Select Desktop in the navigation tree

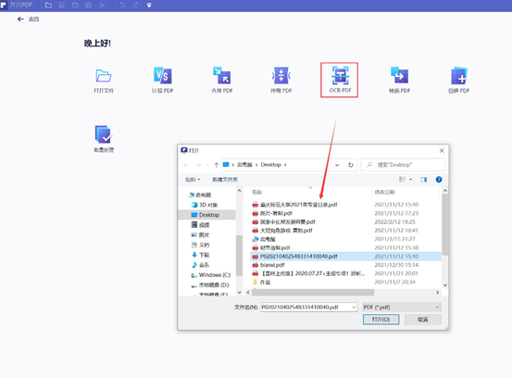coord(206,215)
